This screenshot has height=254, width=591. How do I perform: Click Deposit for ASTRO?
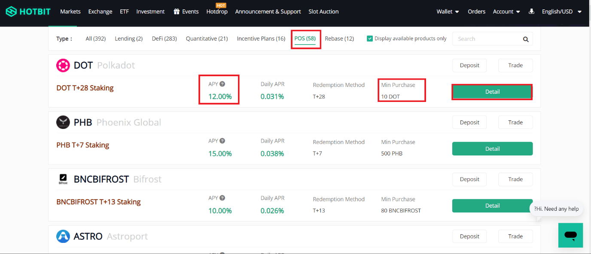[x=469, y=236]
